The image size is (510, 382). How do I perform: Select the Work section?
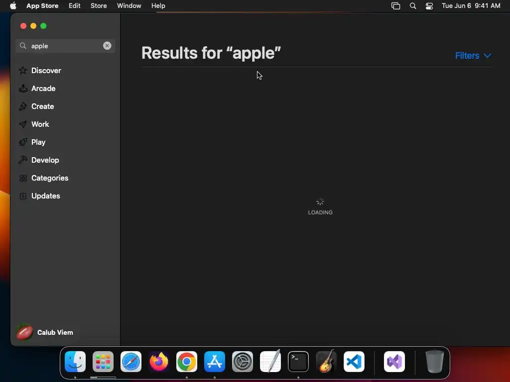(x=40, y=124)
